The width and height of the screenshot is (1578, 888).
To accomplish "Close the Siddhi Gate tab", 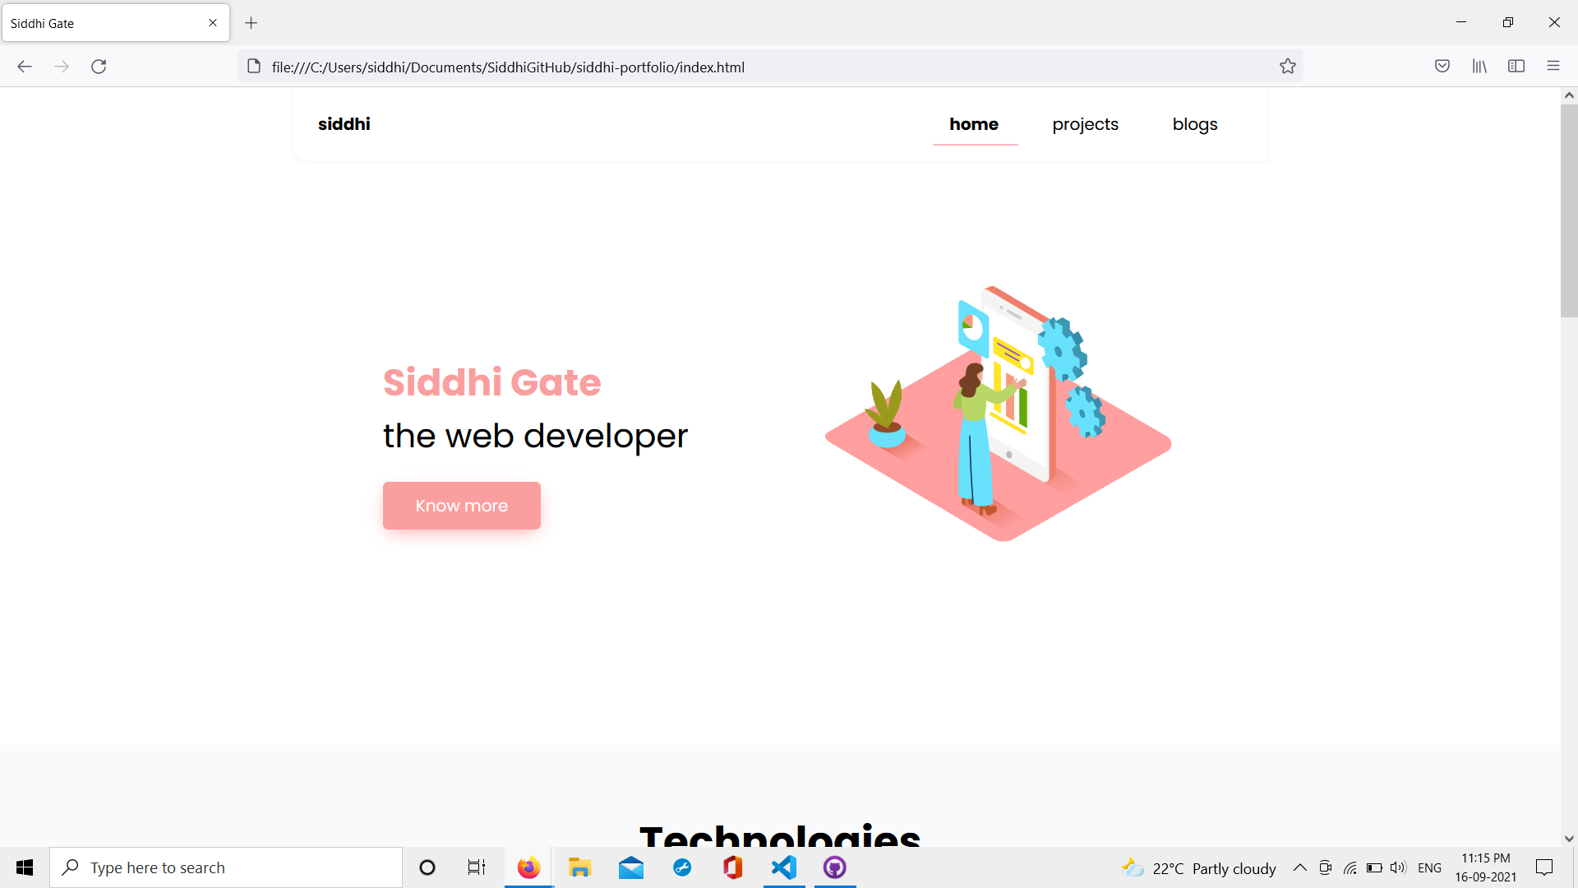I will [x=213, y=23].
